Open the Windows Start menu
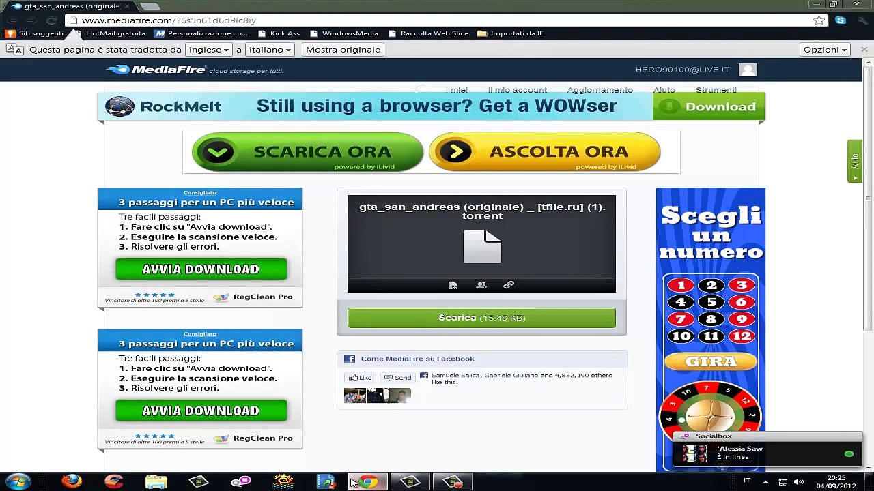The height and width of the screenshot is (491, 874). click(18, 482)
